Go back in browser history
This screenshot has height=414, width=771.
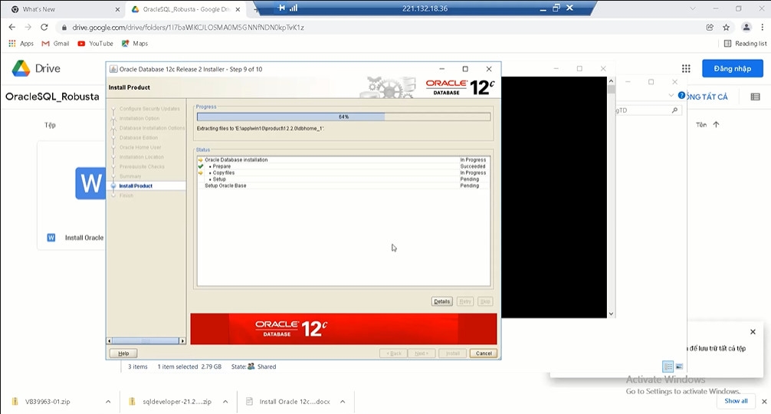(11, 28)
